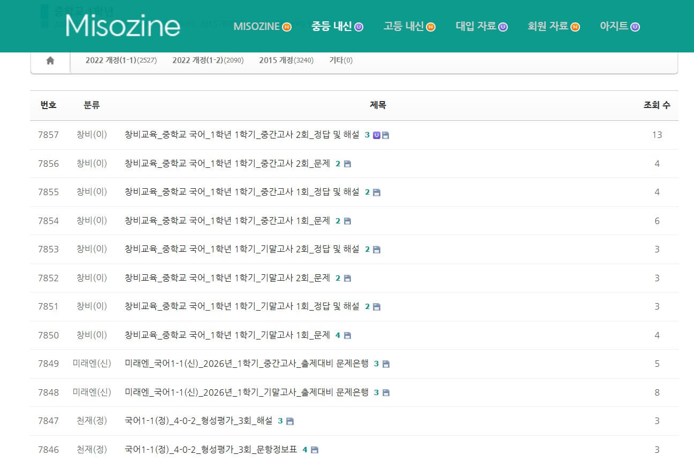Click category 천재(정) in row 7846
The image size is (694, 463).
(x=91, y=450)
